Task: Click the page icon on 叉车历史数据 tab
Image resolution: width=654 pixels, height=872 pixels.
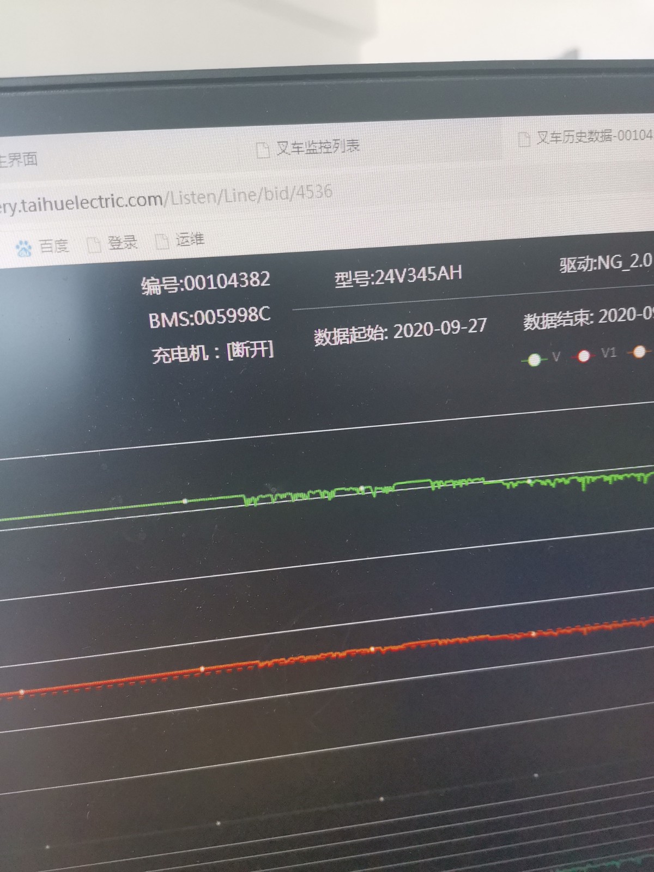Action: 524,139
